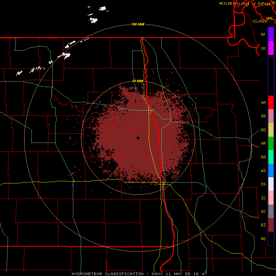Select the red HA legend color swatch
Viewport: 276px width, 276px height.
(271, 102)
